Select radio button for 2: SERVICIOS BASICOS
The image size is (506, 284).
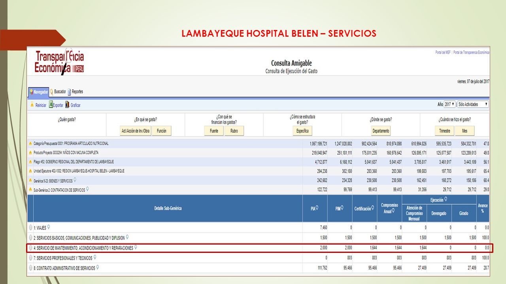31,238
